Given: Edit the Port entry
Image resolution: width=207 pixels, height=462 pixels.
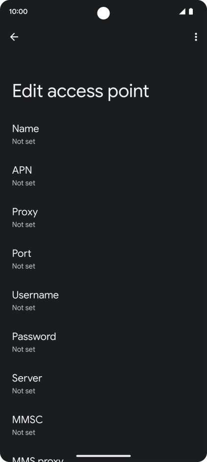Looking at the screenshot, I should (104, 258).
